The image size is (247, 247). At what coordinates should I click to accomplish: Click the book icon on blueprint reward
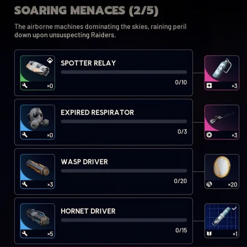tap(209, 234)
